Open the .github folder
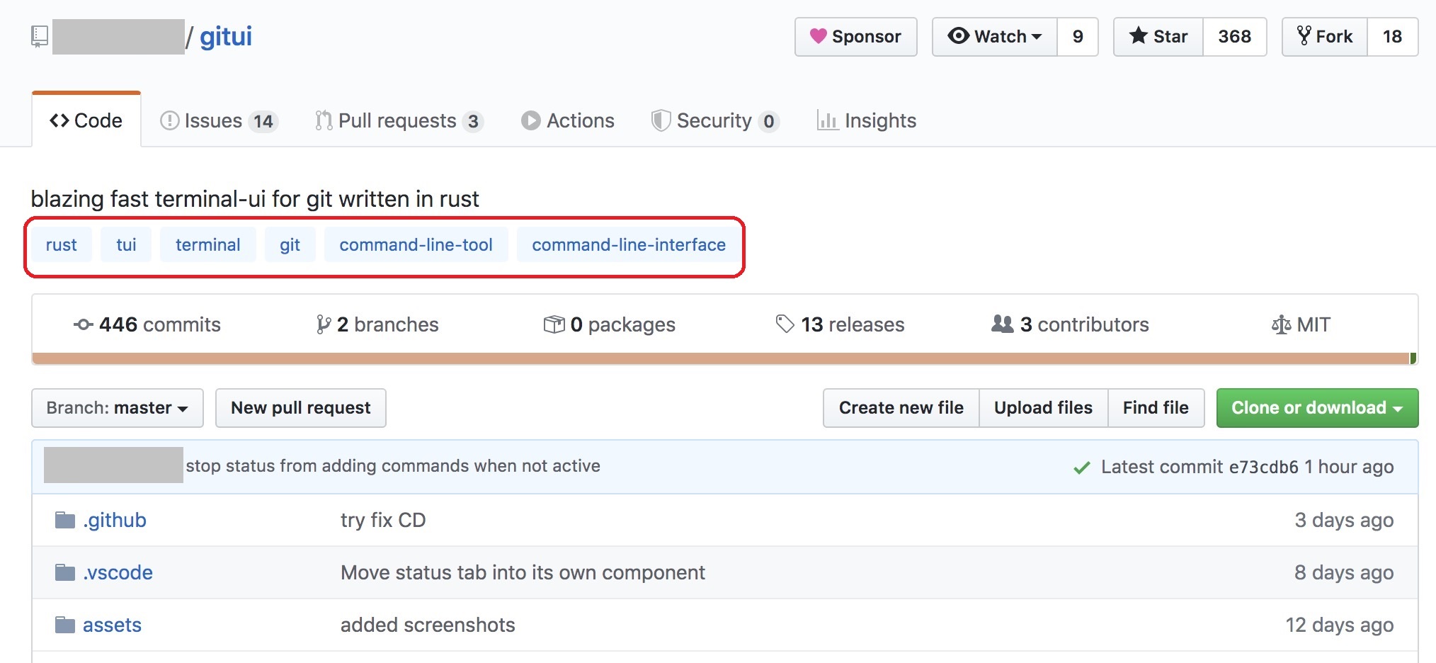This screenshot has width=1436, height=663. [114, 520]
